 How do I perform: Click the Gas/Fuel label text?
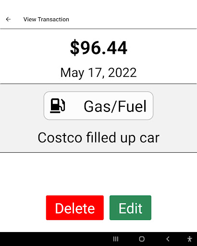coord(115,106)
